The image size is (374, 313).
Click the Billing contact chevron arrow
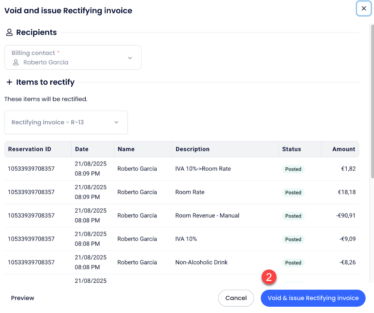tap(130, 58)
